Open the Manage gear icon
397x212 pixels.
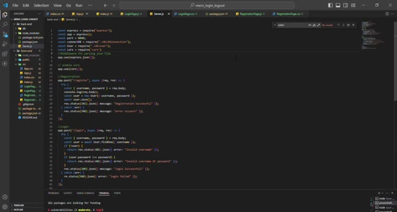tap(5, 207)
